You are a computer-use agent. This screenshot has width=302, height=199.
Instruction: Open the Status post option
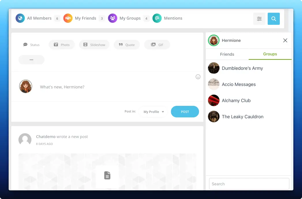point(31,45)
